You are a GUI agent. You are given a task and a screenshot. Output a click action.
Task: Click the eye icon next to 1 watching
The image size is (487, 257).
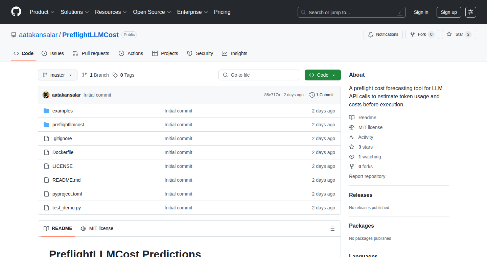coord(352,157)
